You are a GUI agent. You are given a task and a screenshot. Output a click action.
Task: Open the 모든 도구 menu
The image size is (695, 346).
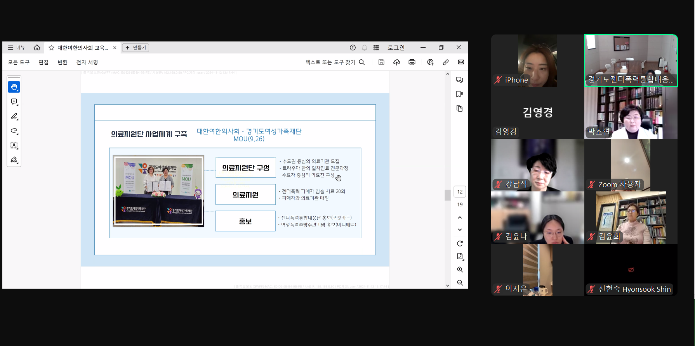coord(19,62)
